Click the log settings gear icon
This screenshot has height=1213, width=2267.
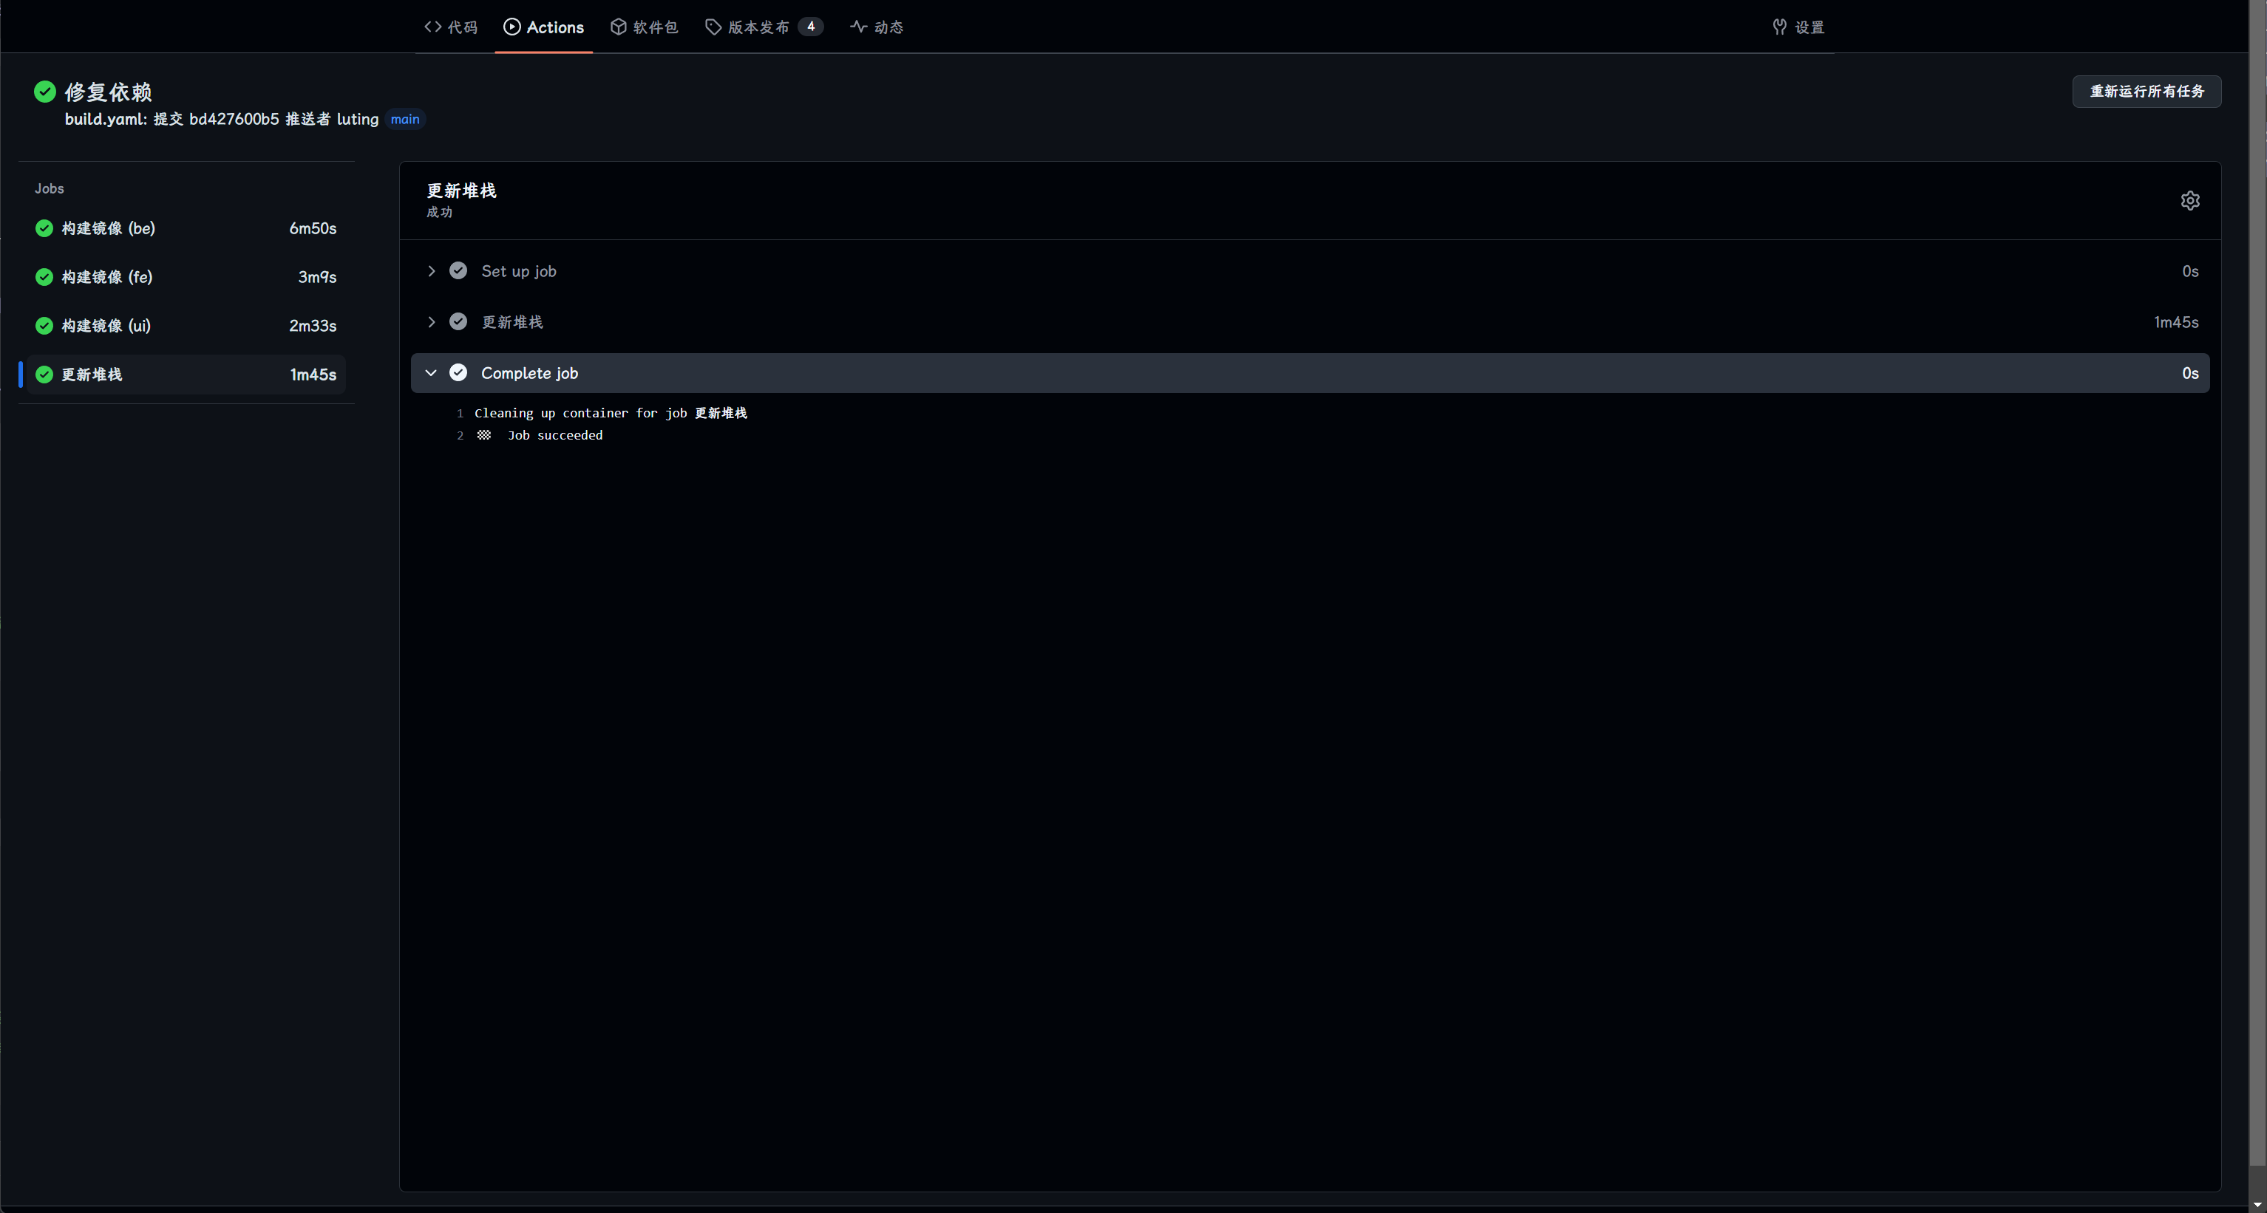click(2189, 200)
